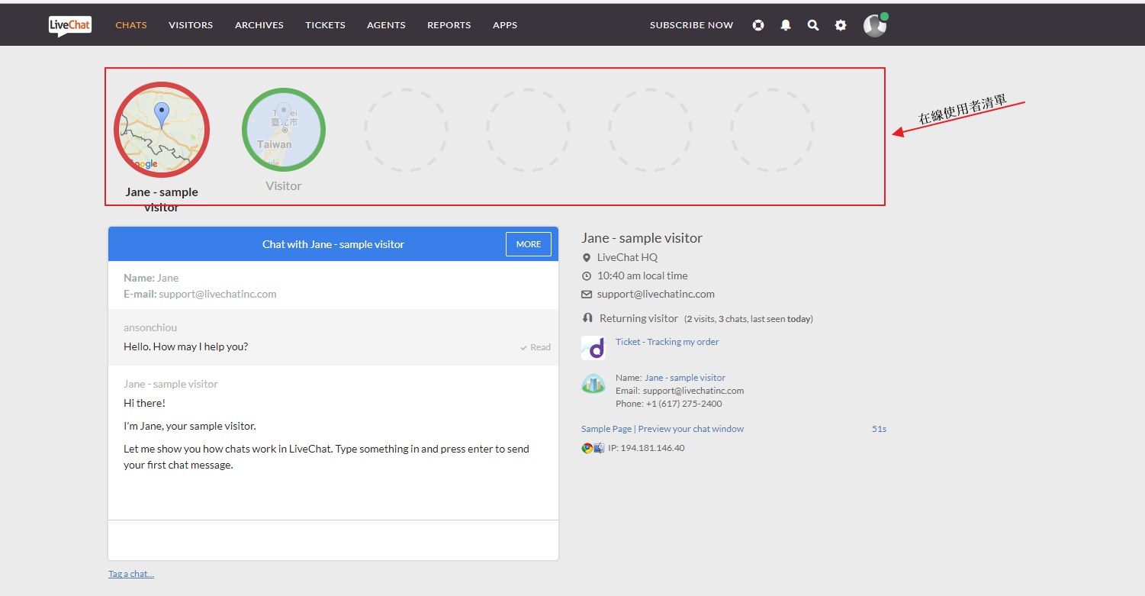The height and width of the screenshot is (596, 1145).
Task: Switch to the Visitors tab
Action: pyautogui.click(x=191, y=25)
